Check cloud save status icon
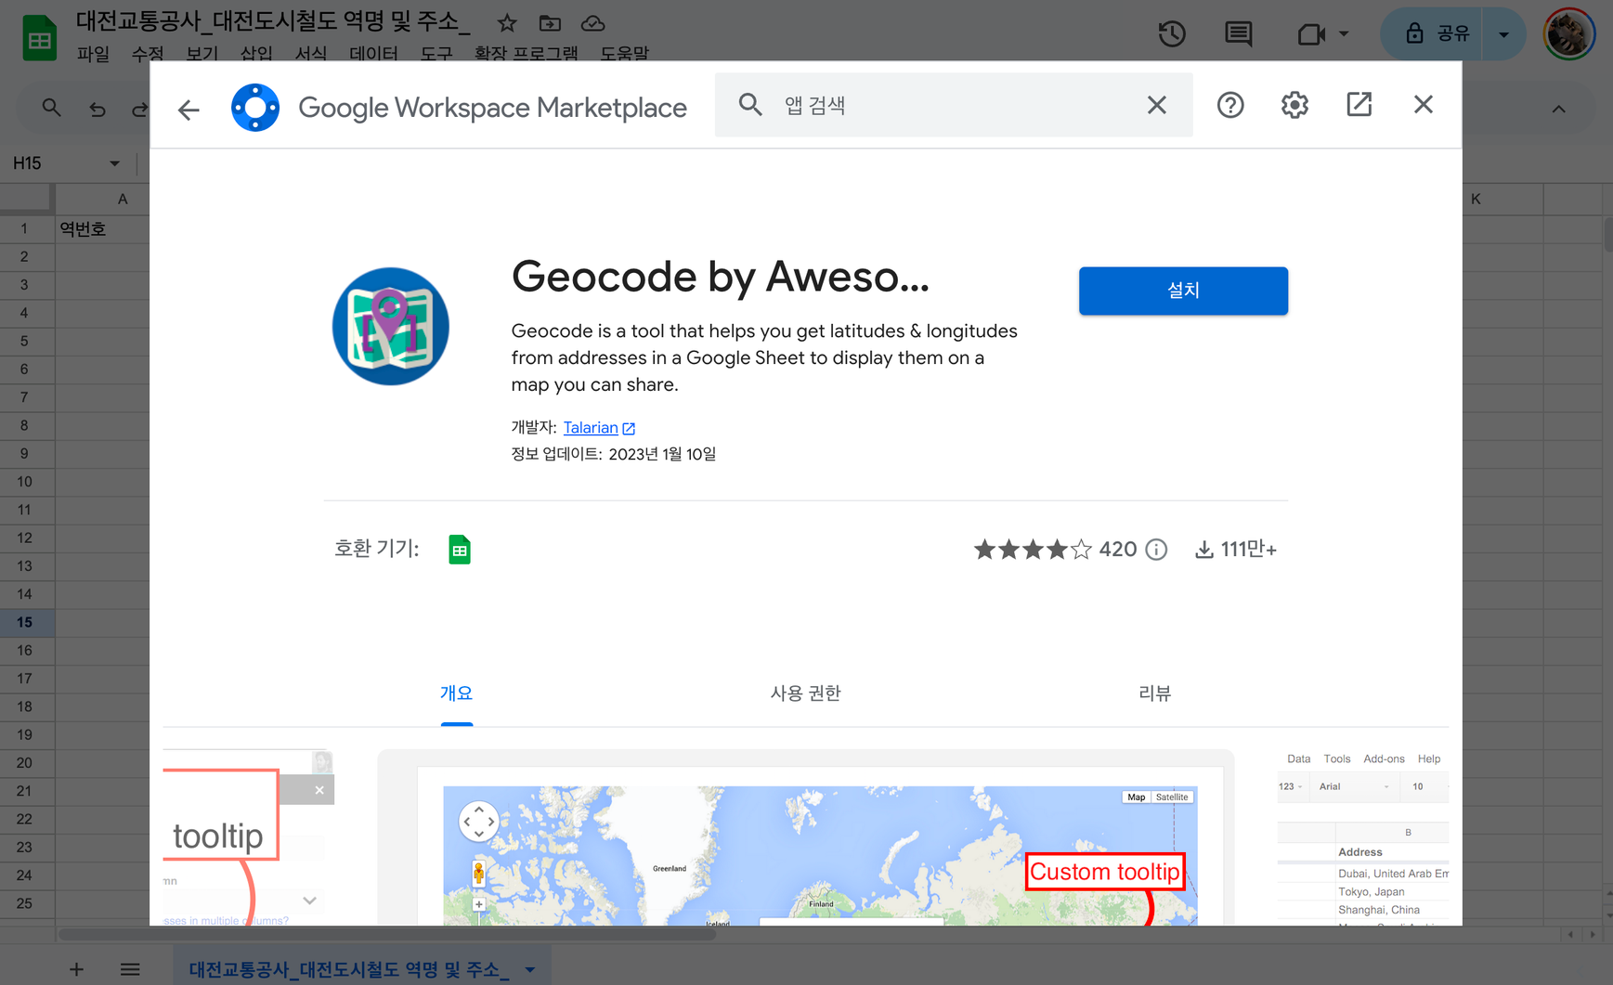This screenshot has width=1613, height=985. point(592,23)
